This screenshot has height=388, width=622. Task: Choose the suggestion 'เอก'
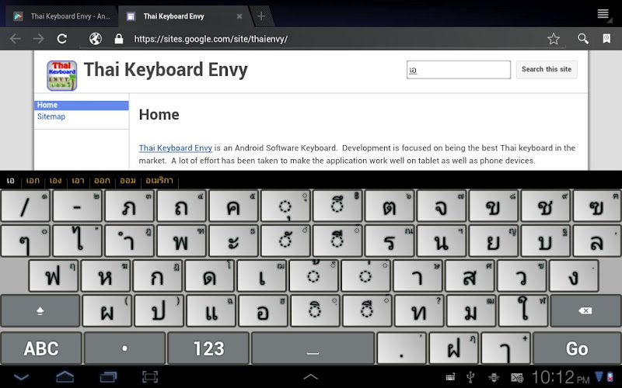[33, 181]
